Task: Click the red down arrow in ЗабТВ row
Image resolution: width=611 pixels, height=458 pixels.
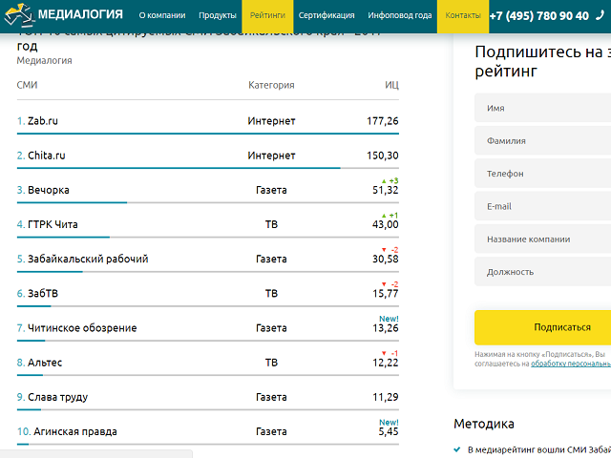Action: coord(384,284)
